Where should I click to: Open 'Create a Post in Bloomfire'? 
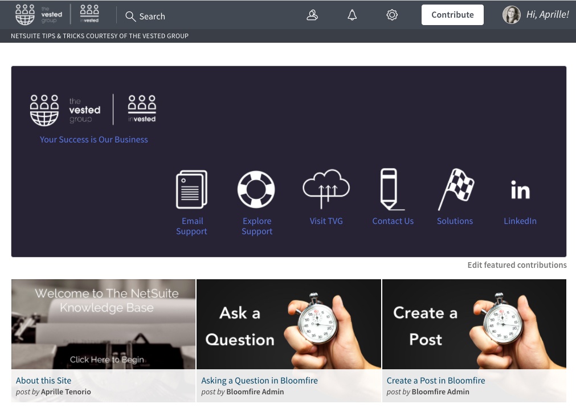[435, 380]
